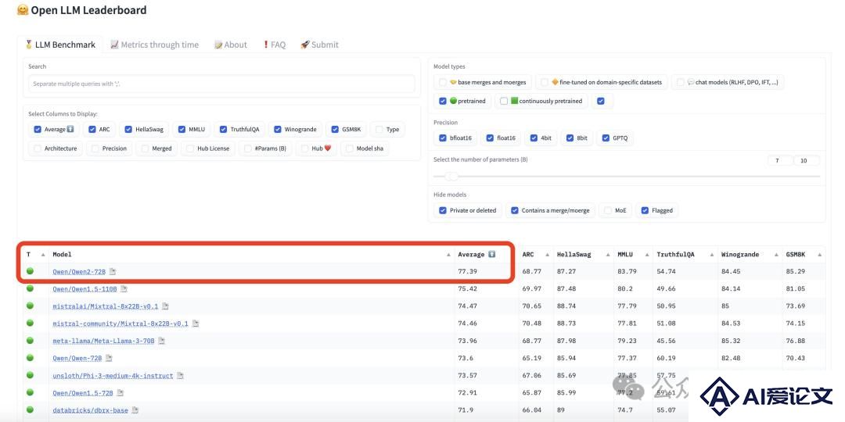Viewport: 845px width, 422px height.
Task: Open the Submit tab
Action: click(x=319, y=45)
